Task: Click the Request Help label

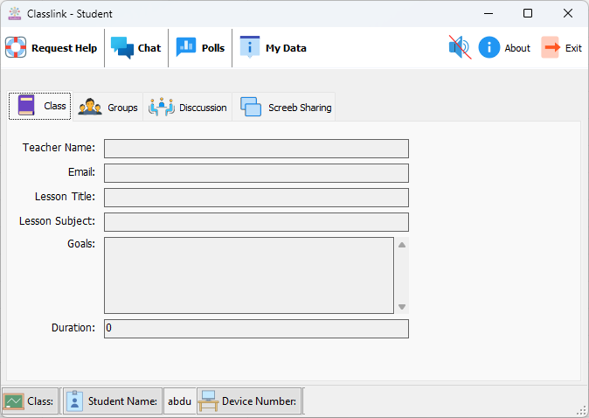Action: [x=65, y=48]
